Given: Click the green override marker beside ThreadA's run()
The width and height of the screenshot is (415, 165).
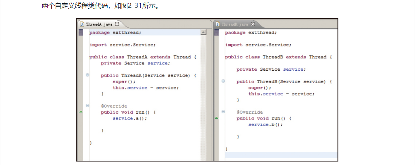Looking at the screenshot, I should tap(81, 112).
